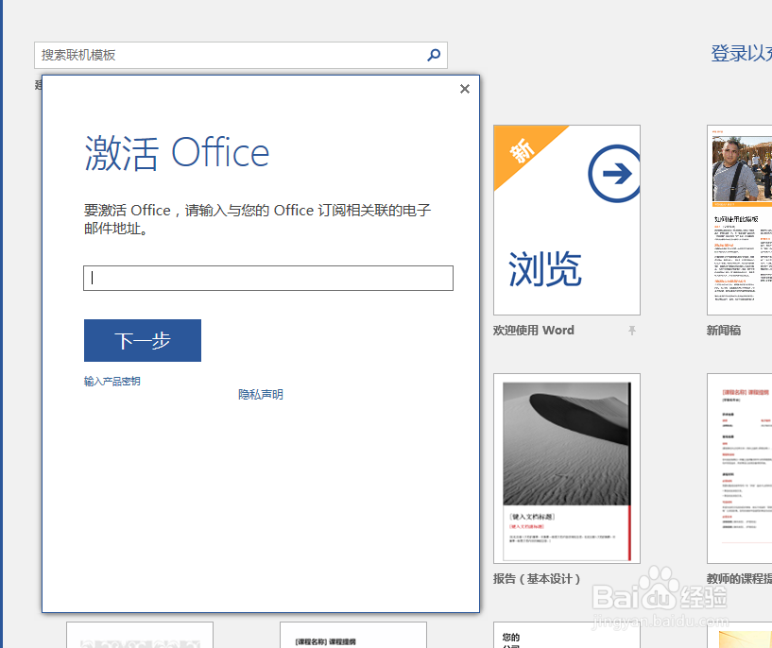Screen dimensions: 772x648
Task: Click the 教师的课程提纲 template label
Action: 739,579
